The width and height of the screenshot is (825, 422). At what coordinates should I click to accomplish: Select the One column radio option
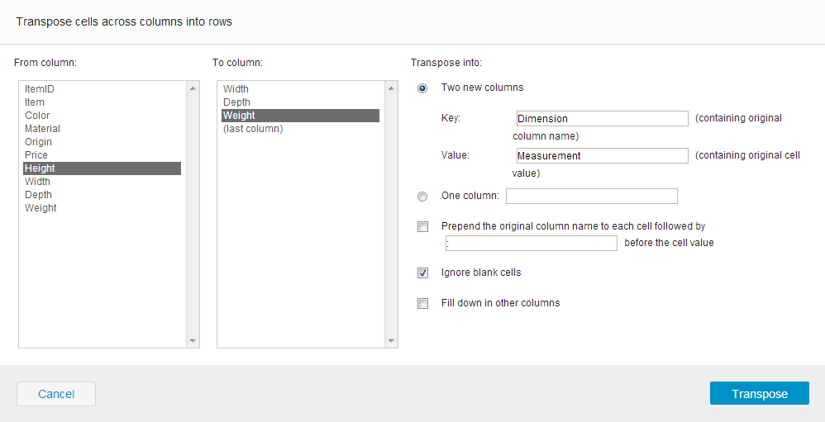[423, 197]
